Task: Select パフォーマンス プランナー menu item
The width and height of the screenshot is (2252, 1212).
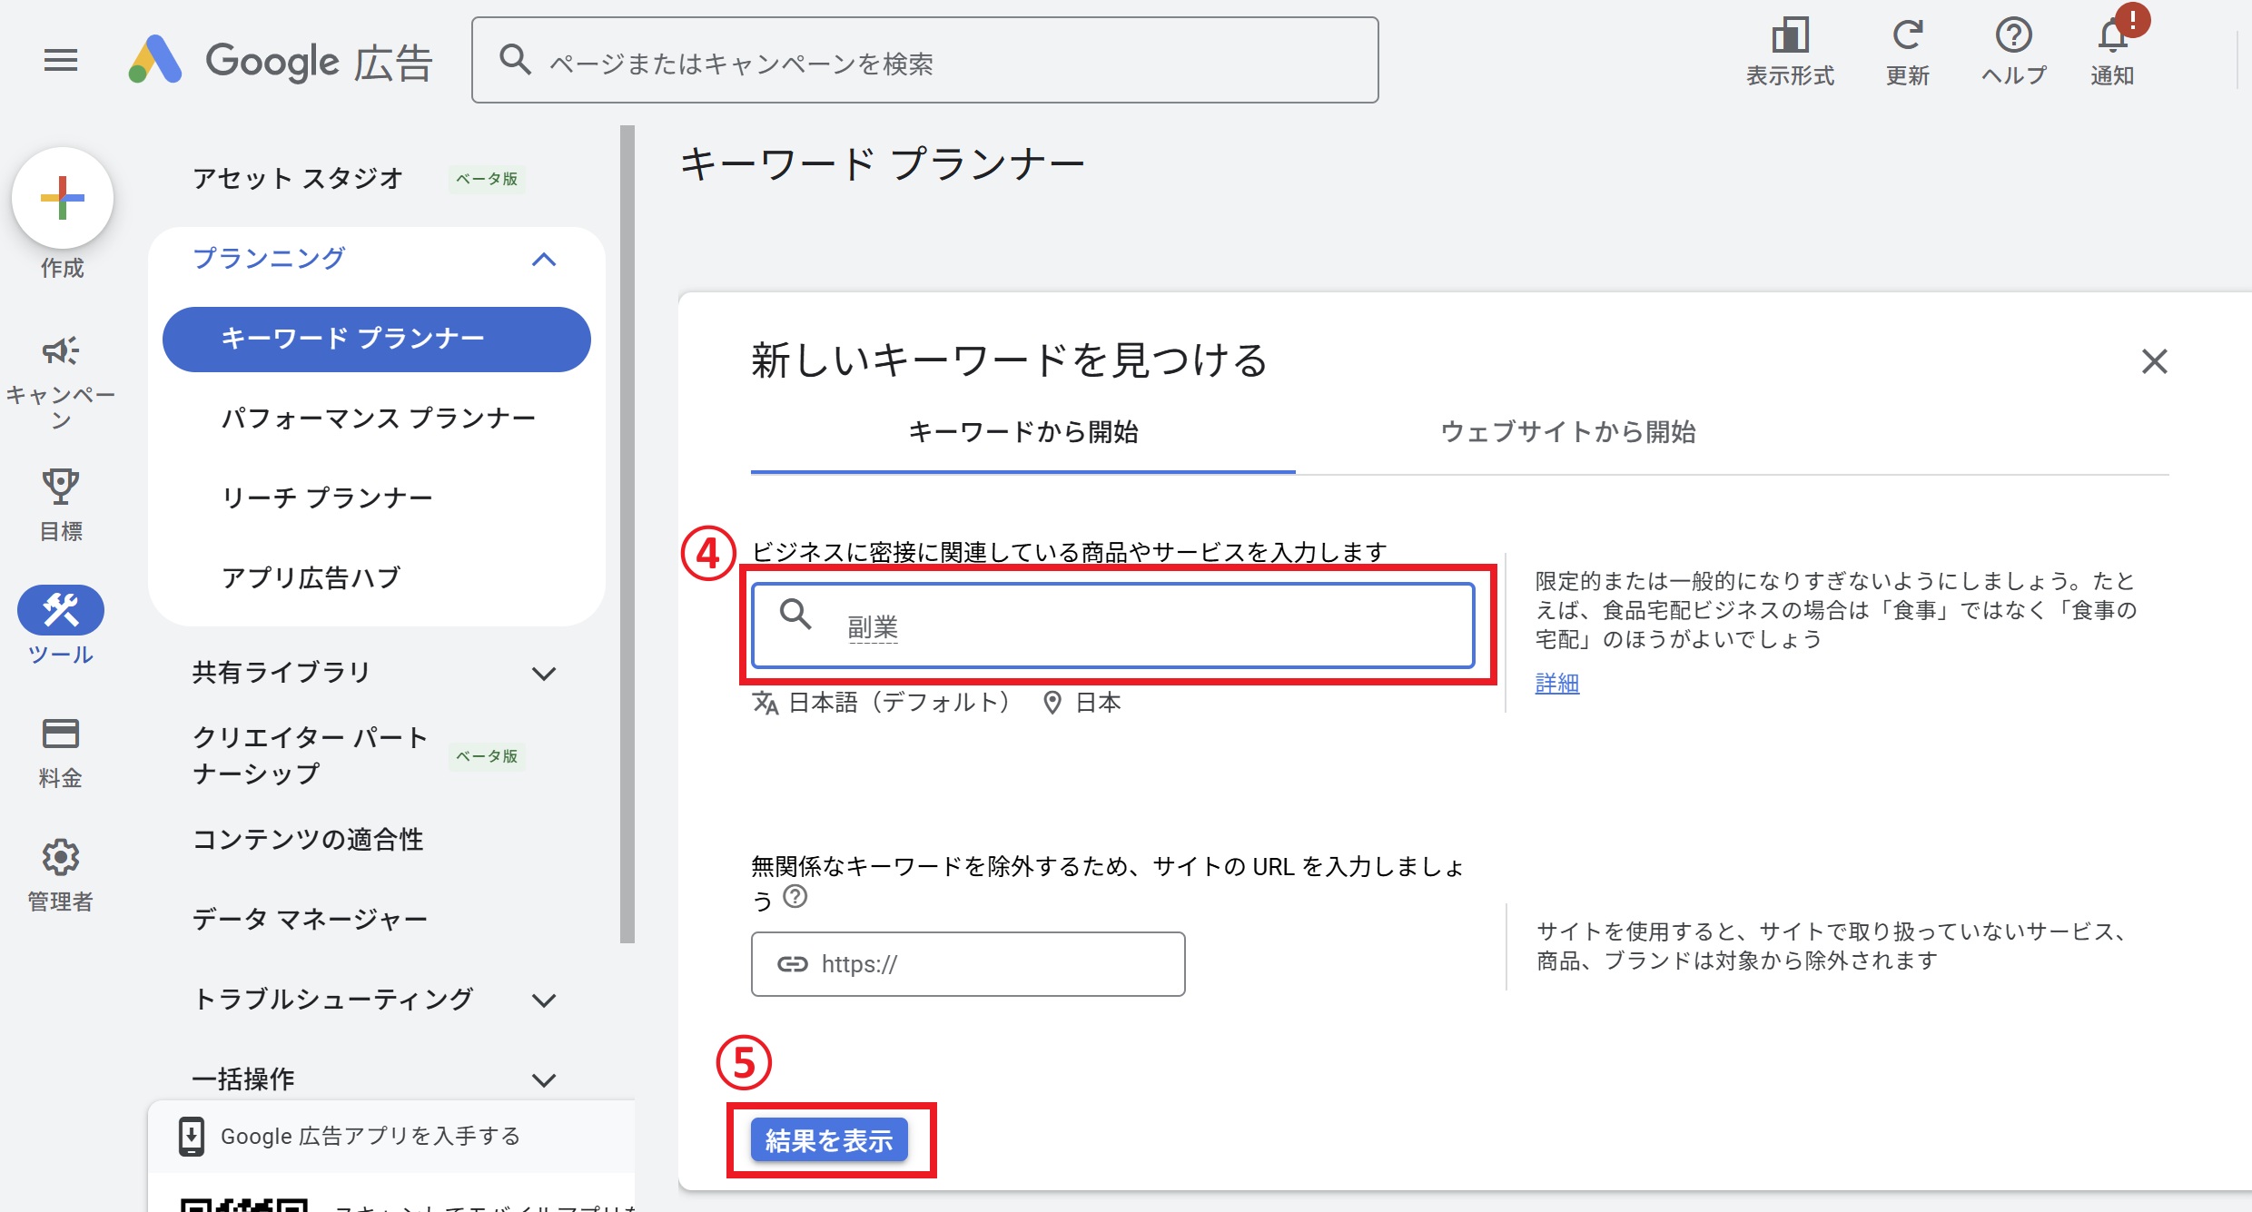Action: click(x=379, y=419)
